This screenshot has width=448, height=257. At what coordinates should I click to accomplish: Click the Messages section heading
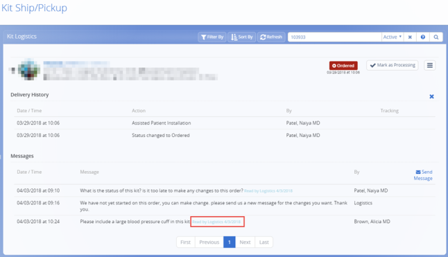(22, 156)
